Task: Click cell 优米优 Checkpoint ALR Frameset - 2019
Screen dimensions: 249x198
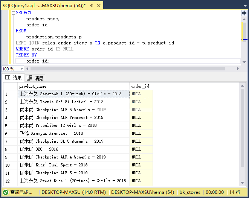Action: pos(73,118)
